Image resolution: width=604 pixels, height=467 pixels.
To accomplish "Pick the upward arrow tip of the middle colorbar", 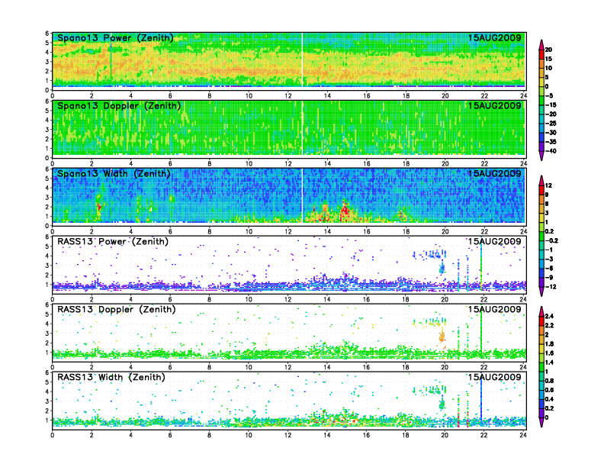I will (x=541, y=179).
